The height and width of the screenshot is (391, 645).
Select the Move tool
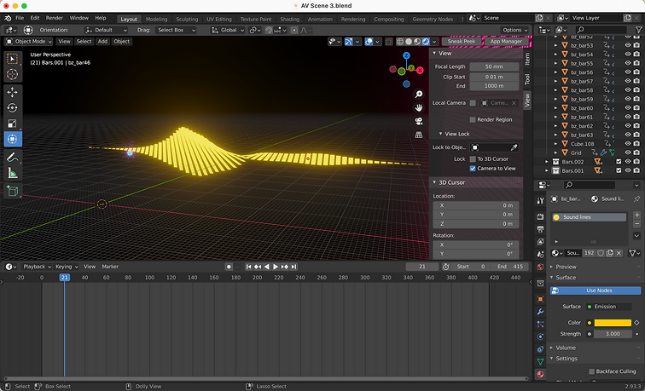tap(13, 92)
